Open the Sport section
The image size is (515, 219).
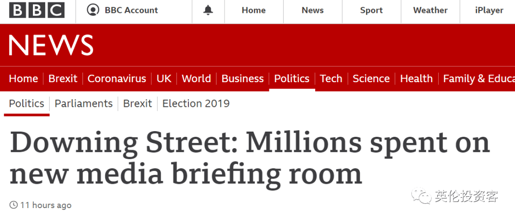[371, 10]
